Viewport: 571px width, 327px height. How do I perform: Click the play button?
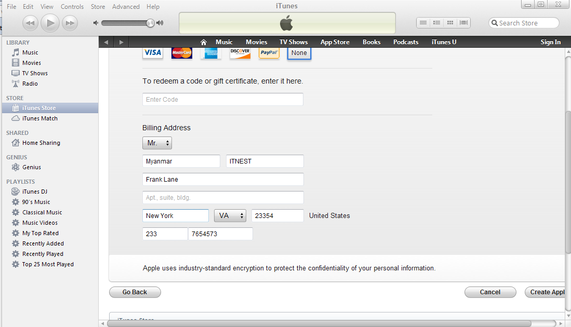[x=50, y=23]
